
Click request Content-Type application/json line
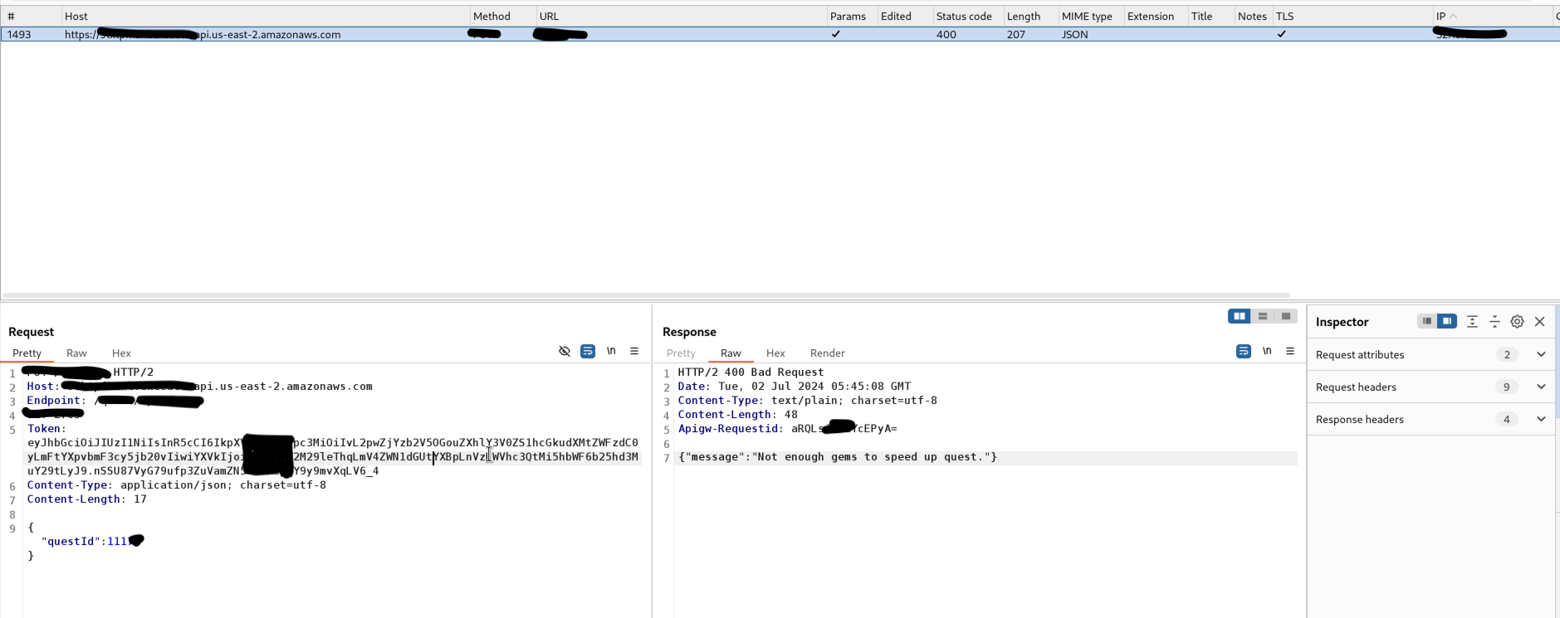pos(177,484)
